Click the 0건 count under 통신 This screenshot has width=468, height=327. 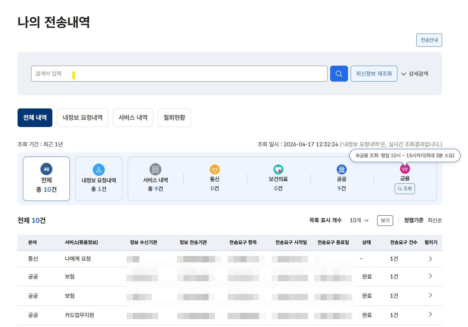click(215, 188)
